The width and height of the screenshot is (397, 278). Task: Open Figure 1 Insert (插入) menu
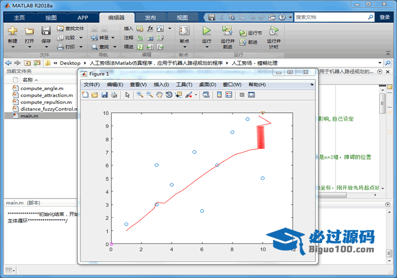click(161, 85)
